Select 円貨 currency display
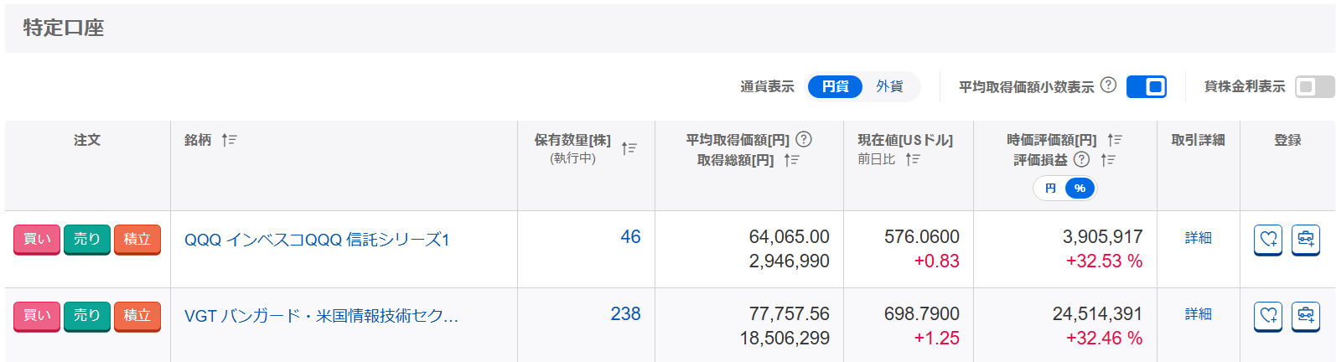This screenshot has width=1336, height=362. click(x=835, y=86)
